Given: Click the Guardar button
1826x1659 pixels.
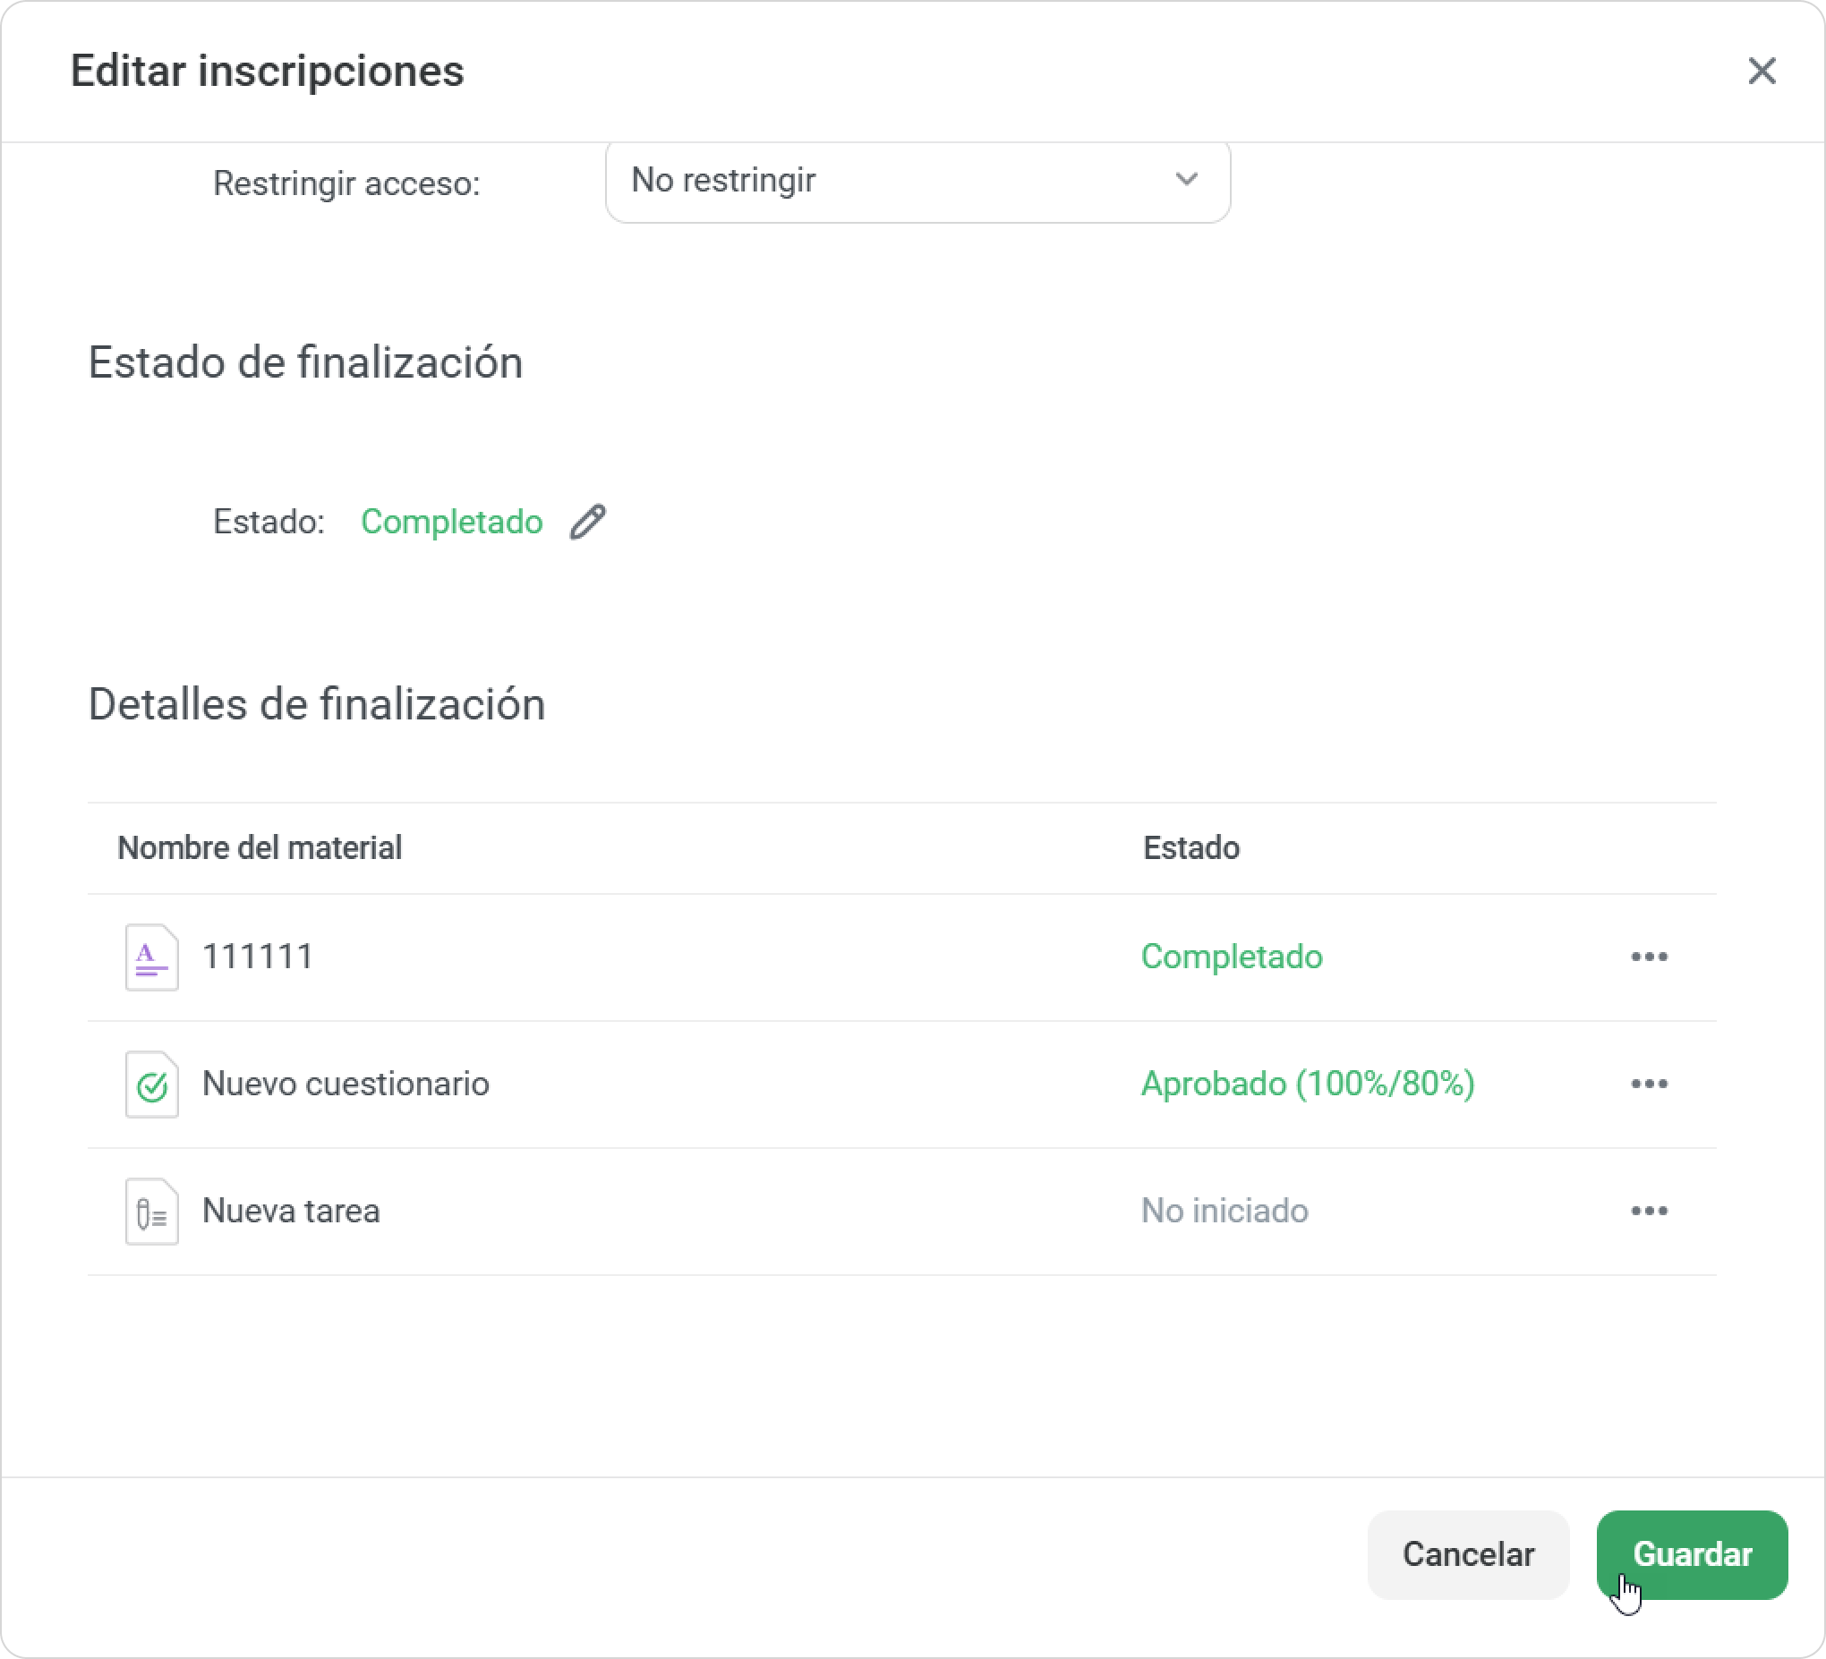Looking at the screenshot, I should click(x=1692, y=1555).
